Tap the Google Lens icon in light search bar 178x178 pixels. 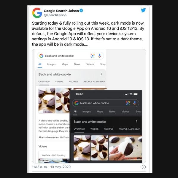(x=93, y=56)
